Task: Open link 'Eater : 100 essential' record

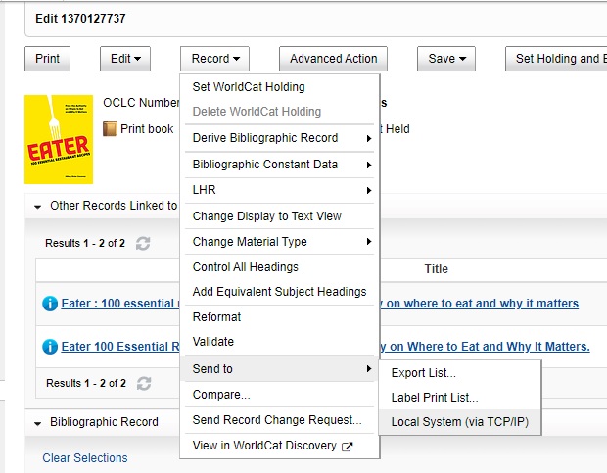Action: click(x=120, y=304)
